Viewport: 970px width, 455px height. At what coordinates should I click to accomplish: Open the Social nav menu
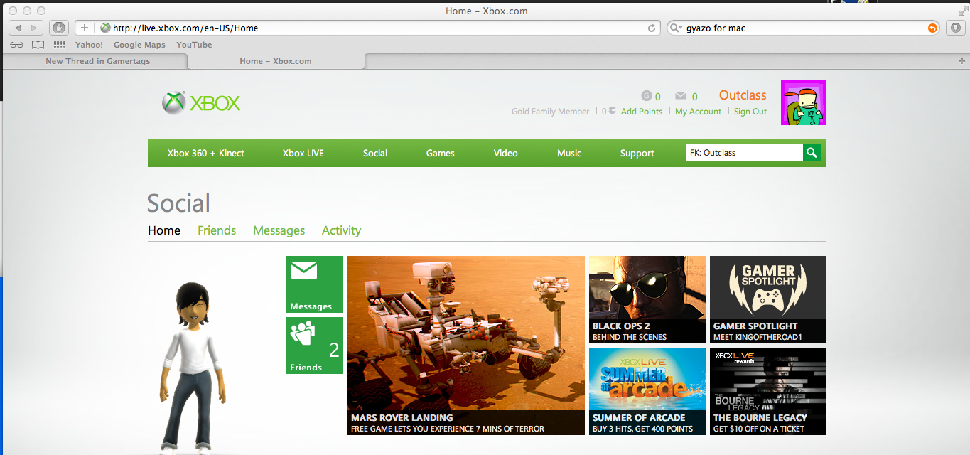(x=375, y=153)
